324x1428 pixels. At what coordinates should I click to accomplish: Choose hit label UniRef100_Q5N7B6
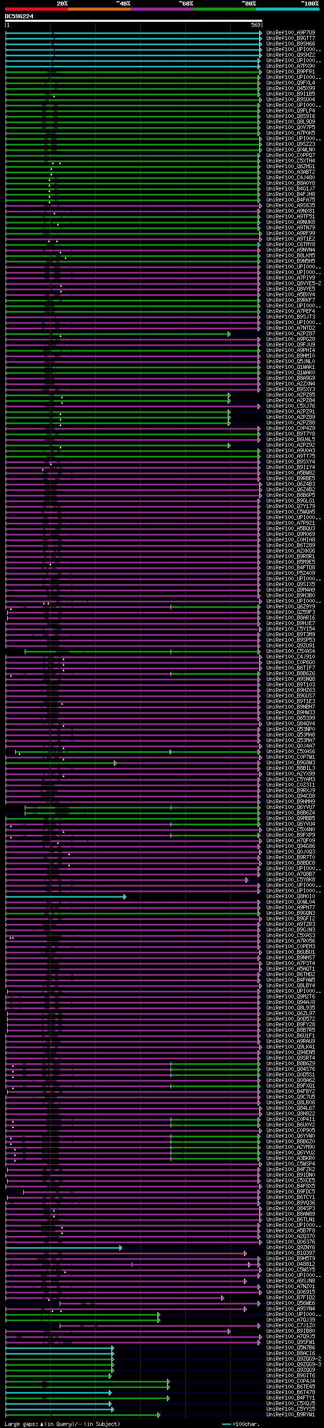point(291,1347)
